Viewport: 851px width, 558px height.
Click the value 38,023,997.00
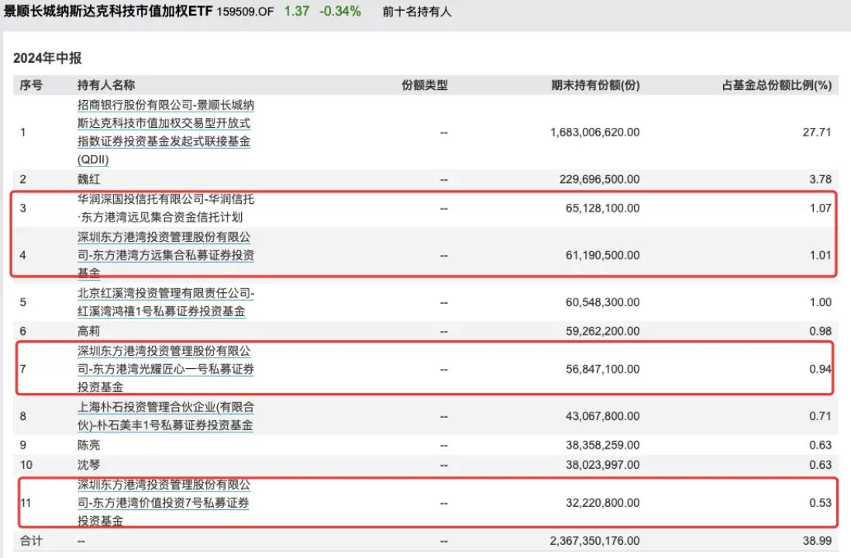click(602, 465)
